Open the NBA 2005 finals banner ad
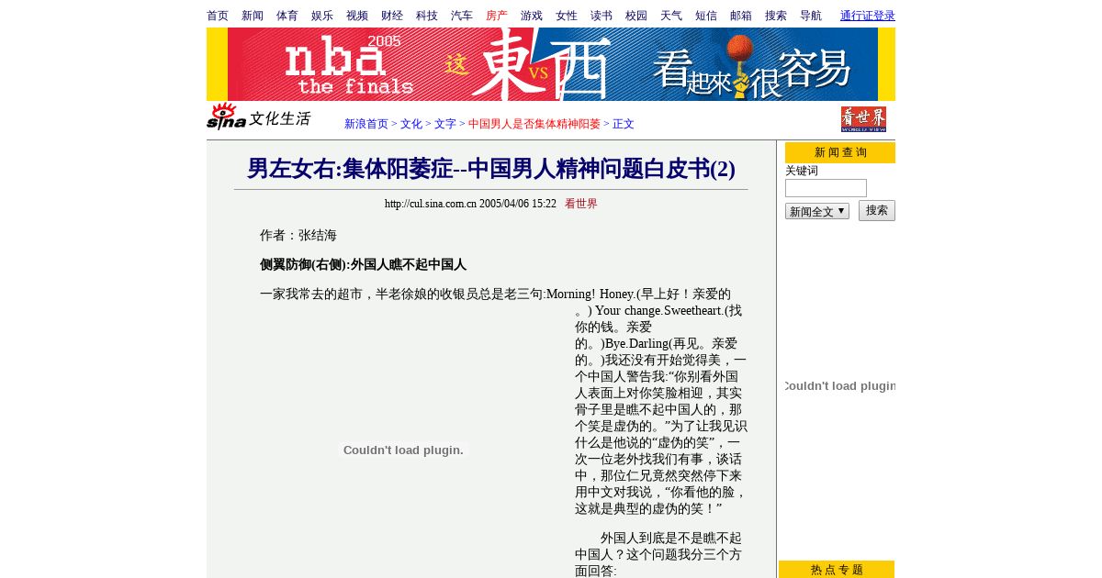The image size is (1102, 578). click(551, 64)
